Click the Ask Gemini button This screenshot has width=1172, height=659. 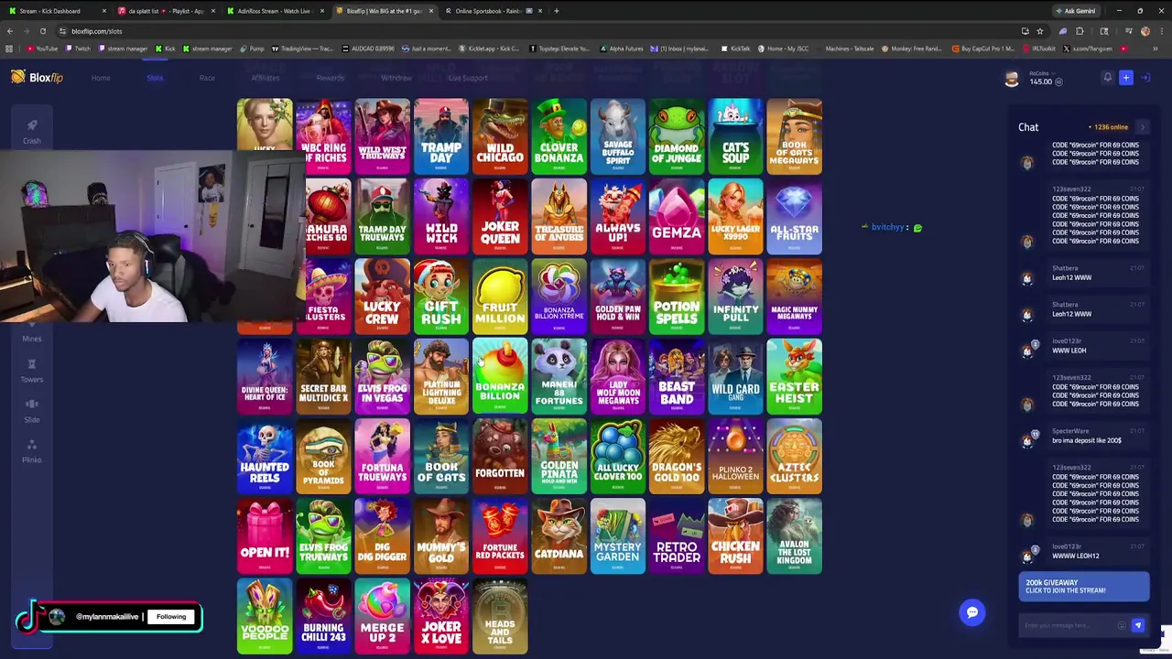1076,11
